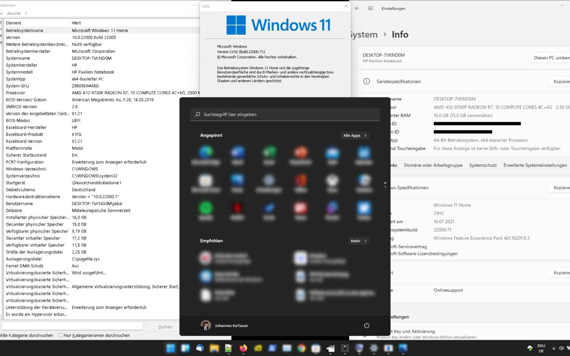Viewport: 570px width, 356px height.
Task: Close the Windows 11 Info dialog
Action: click(x=346, y=6)
